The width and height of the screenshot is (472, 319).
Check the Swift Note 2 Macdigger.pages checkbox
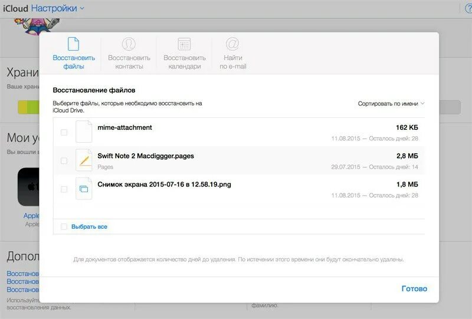coord(64,161)
